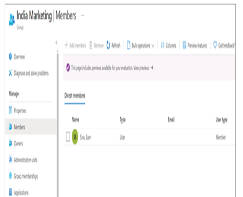The image size is (243, 197).
Task: Click the plus icon for Add members
Action: (66, 45)
